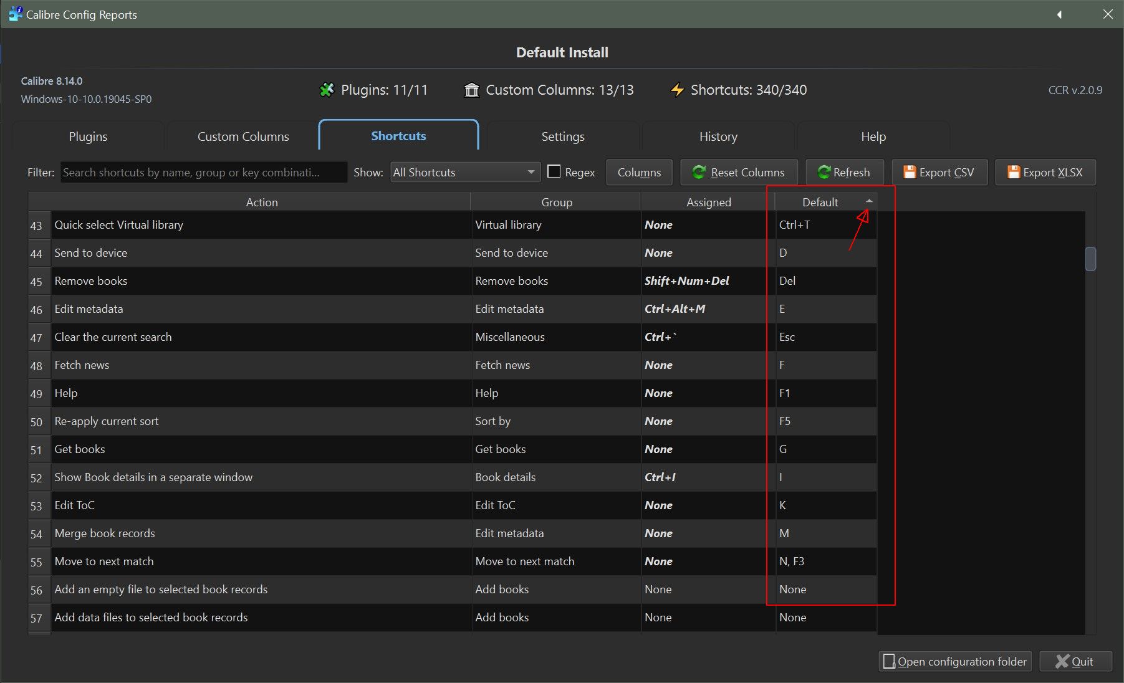Click the Calibre Config Reports title icon

(x=15, y=14)
